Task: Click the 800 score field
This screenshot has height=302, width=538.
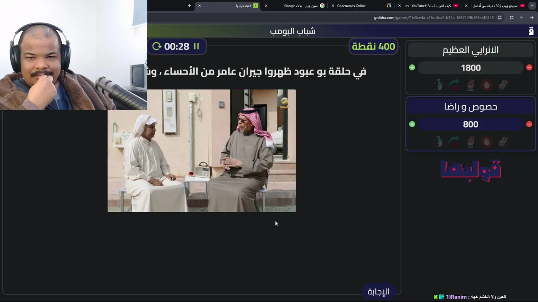Action: 471,124
